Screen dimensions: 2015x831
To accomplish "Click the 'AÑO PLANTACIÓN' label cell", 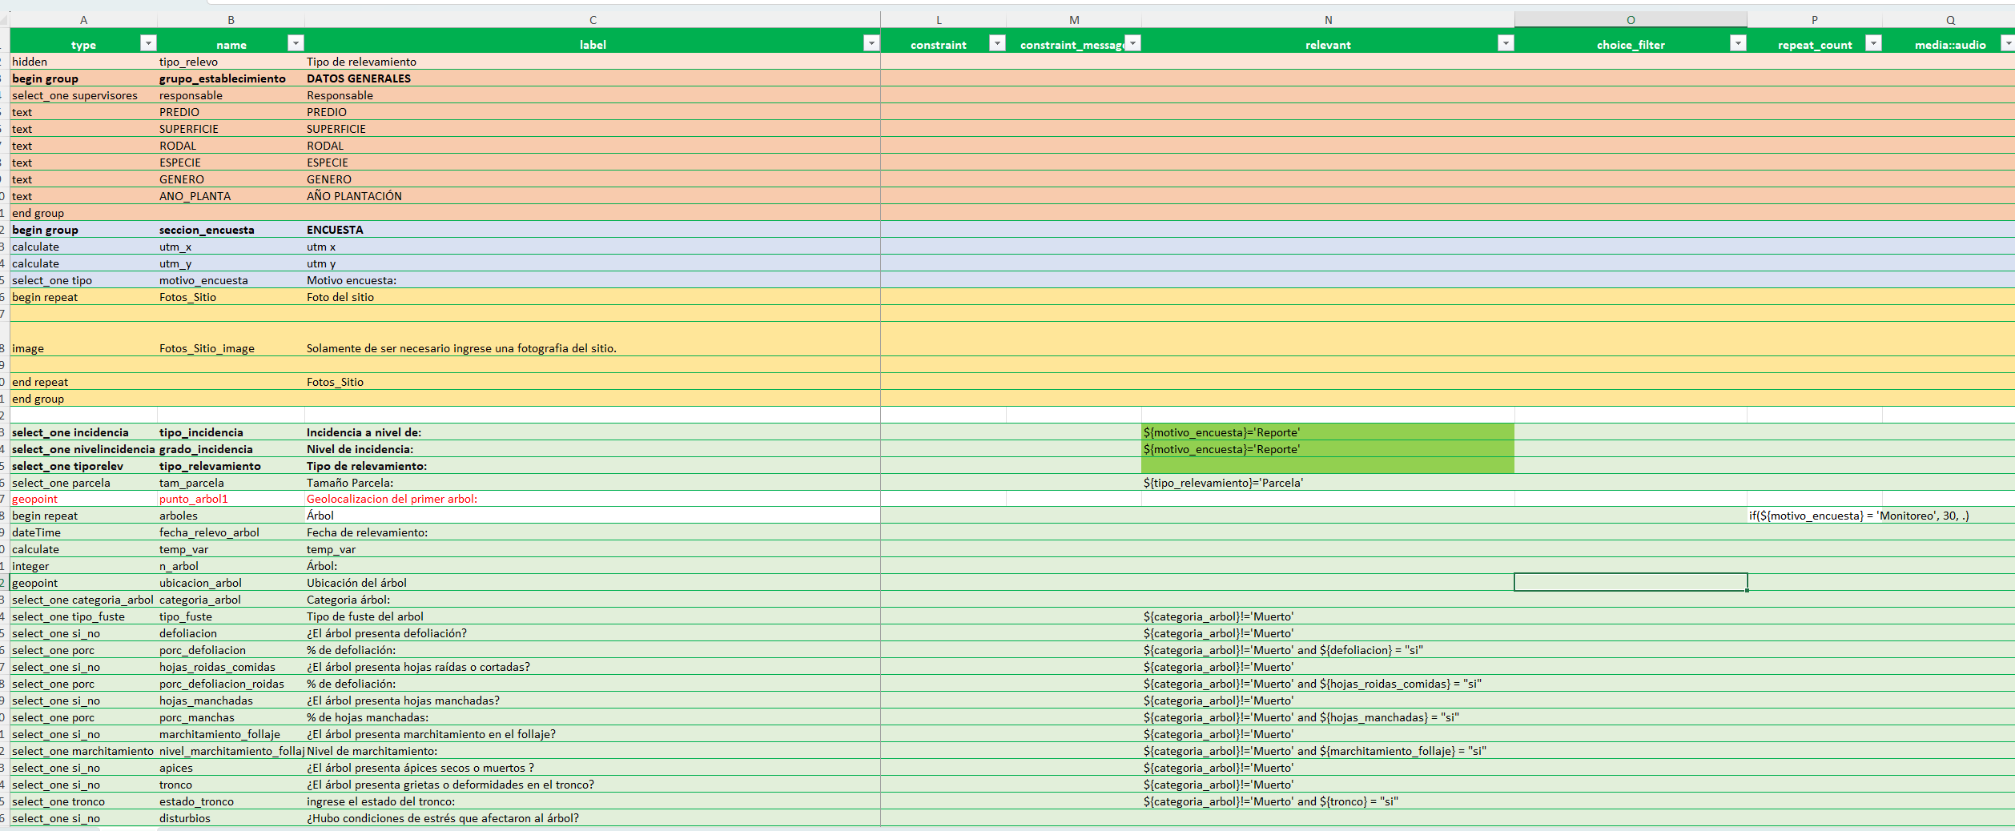I will click(x=593, y=196).
